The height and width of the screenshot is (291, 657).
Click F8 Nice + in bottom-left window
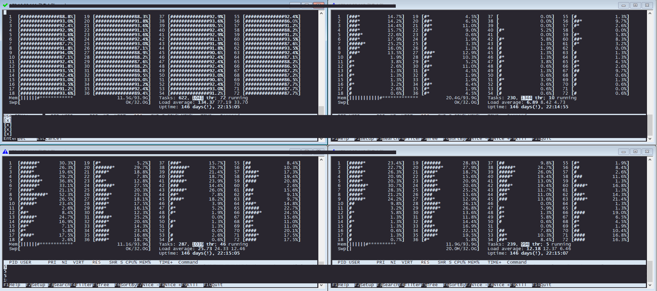coord(170,285)
